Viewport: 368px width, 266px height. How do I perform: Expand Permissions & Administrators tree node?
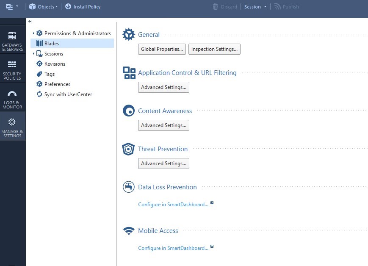pyautogui.click(x=33, y=33)
